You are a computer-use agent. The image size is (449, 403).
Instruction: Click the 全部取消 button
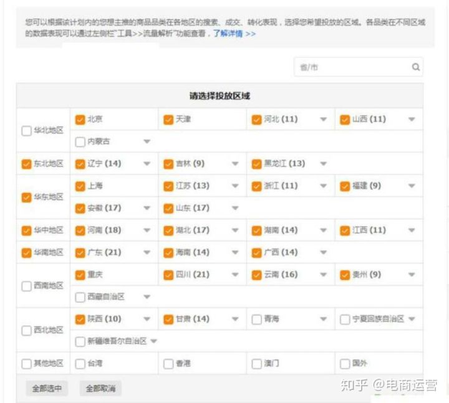pos(100,388)
